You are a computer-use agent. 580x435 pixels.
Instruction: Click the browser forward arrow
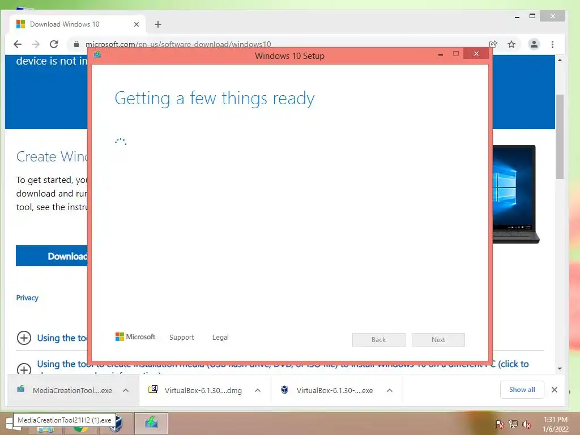pos(36,44)
